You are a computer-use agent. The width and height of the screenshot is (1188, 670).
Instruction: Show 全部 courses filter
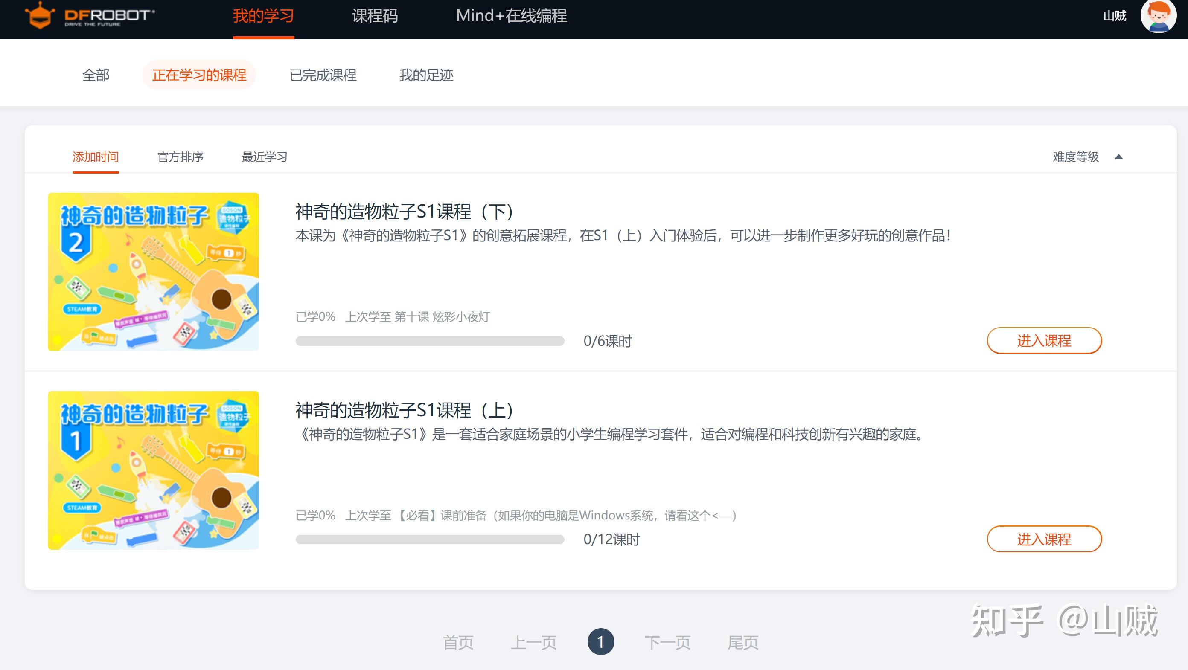click(x=96, y=75)
